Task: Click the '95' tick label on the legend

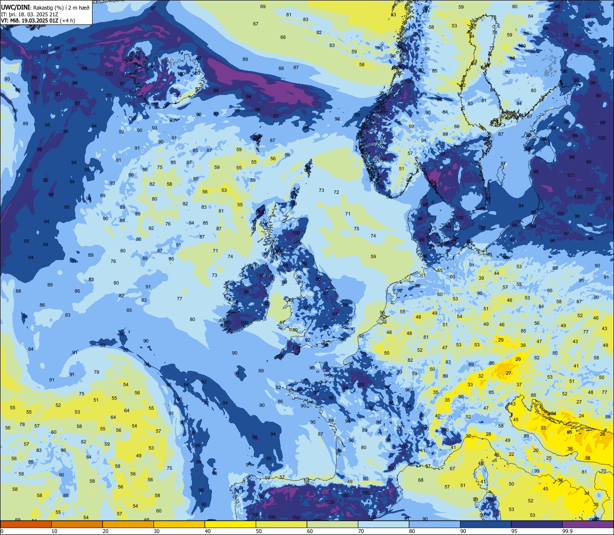Action: [x=514, y=531]
